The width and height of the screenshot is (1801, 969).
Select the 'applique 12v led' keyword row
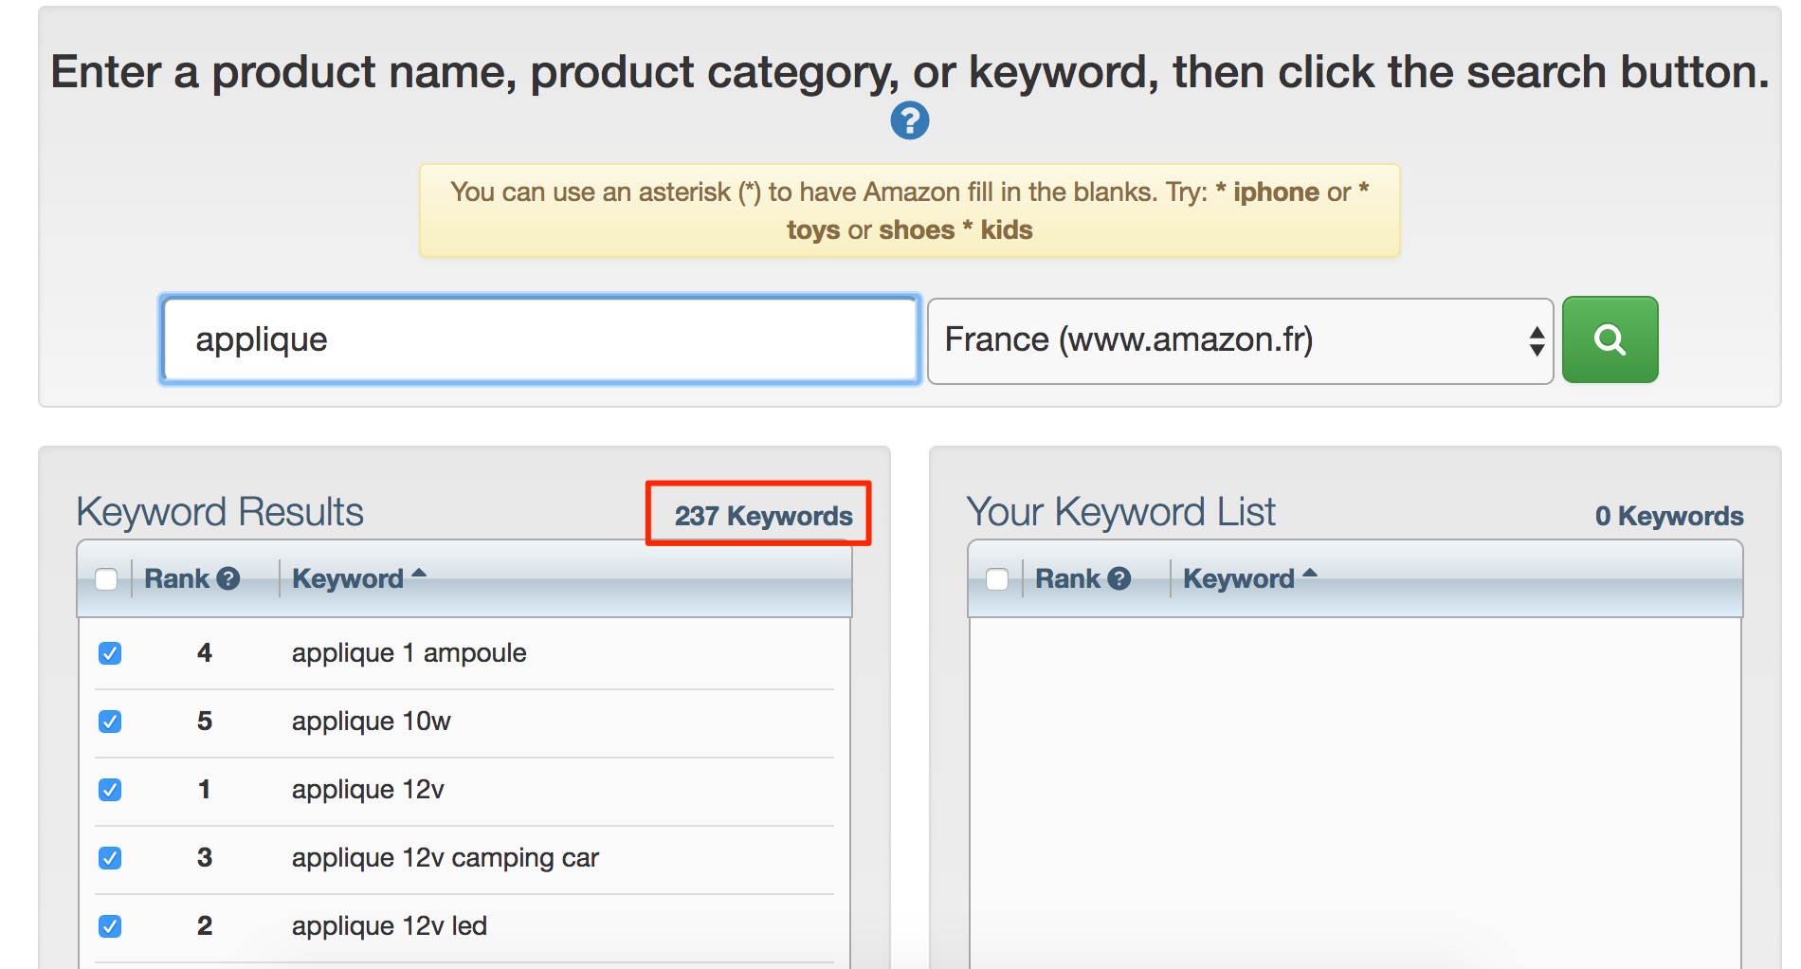(464, 926)
